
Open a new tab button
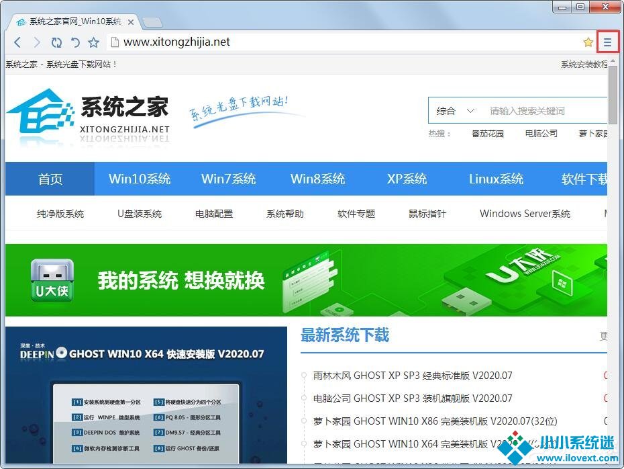(152, 22)
